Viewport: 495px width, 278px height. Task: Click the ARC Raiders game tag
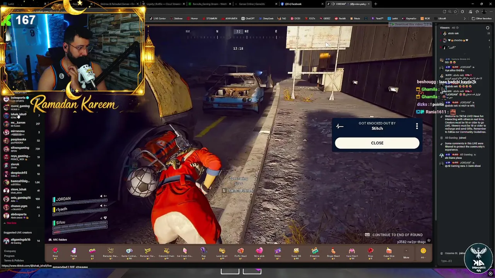click(x=58, y=240)
